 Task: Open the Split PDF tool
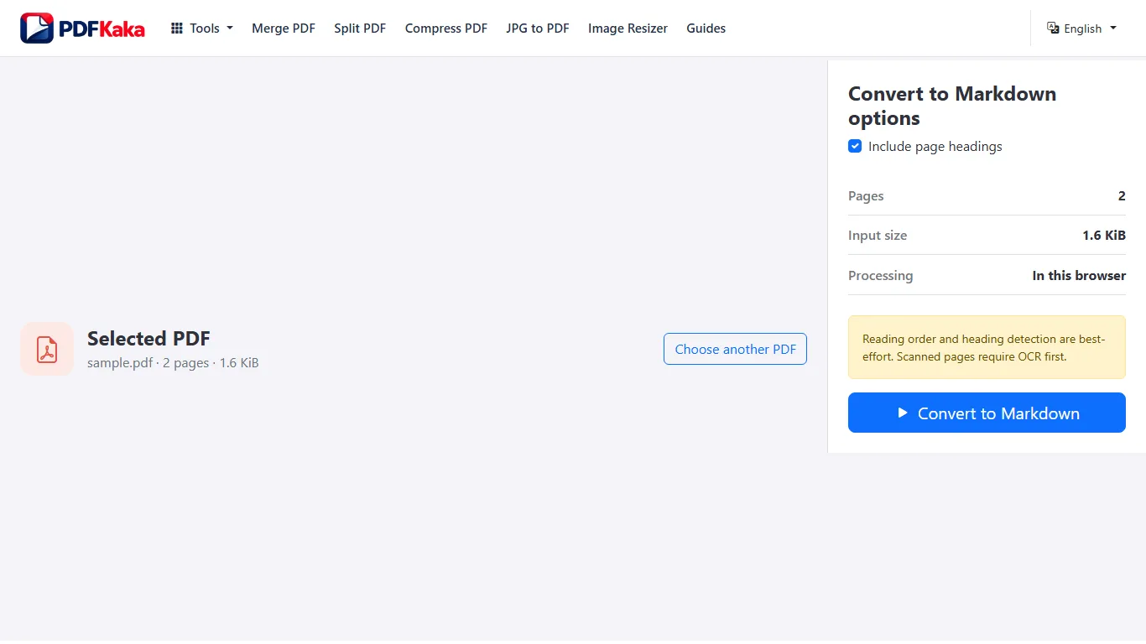pyautogui.click(x=360, y=29)
